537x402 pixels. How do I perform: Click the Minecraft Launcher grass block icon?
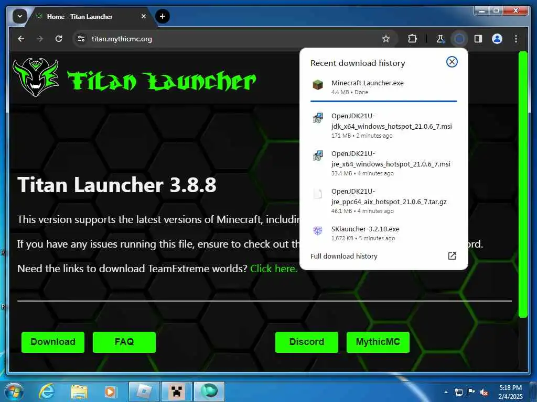click(x=318, y=84)
